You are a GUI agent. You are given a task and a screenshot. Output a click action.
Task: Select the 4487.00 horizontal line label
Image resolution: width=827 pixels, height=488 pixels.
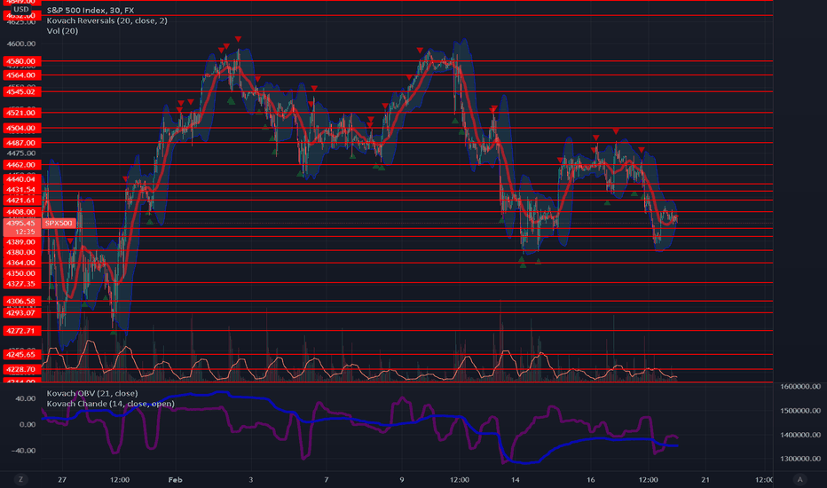click(x=21, y=143)
